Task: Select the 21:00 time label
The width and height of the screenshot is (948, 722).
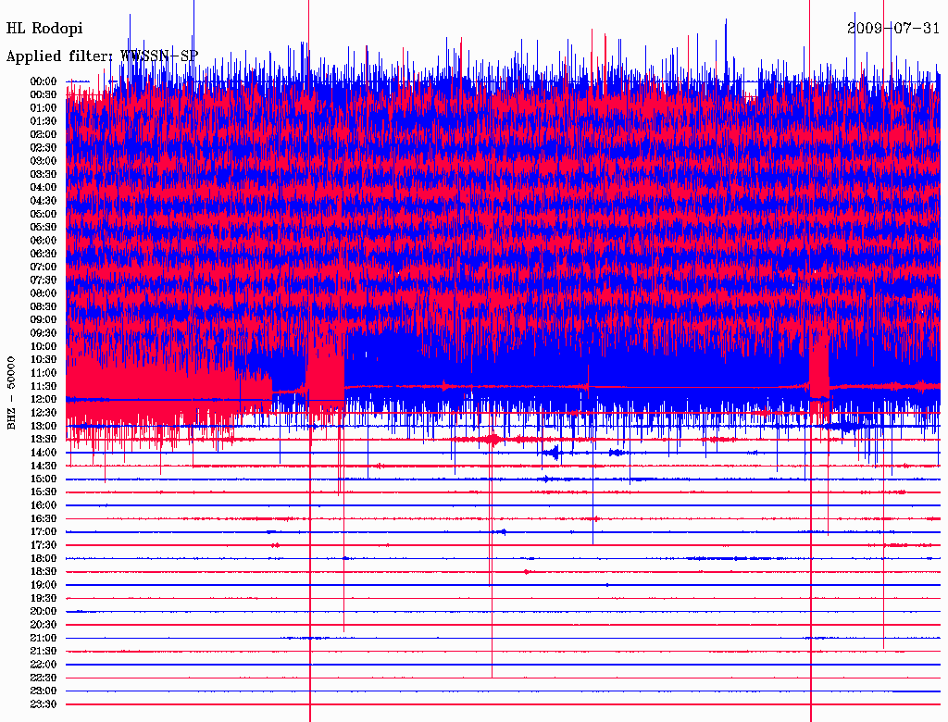Action: click(x=44, y=639)
